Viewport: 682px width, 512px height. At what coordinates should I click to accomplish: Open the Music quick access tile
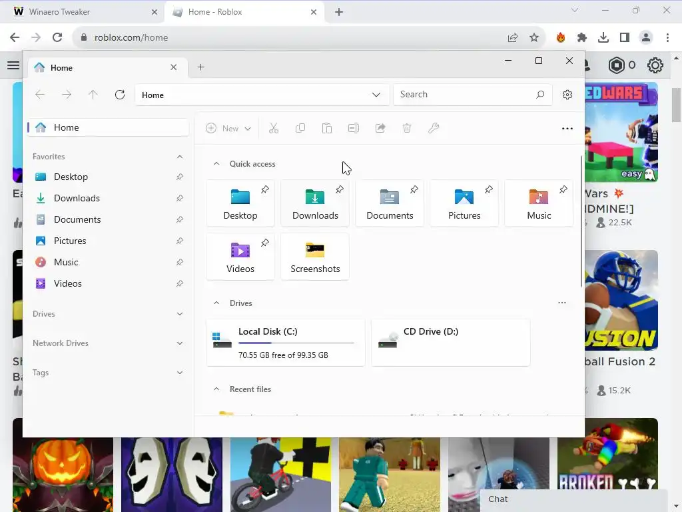tap(539, 203)
